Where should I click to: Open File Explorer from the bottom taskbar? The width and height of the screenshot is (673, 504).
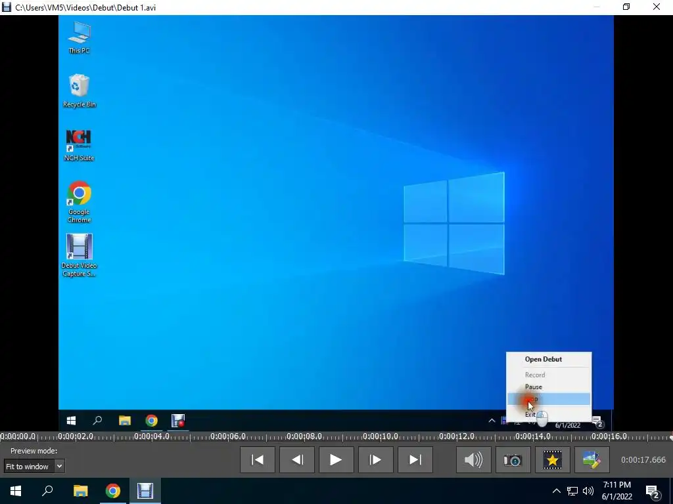pyautogui.click(x=80, y=491)
